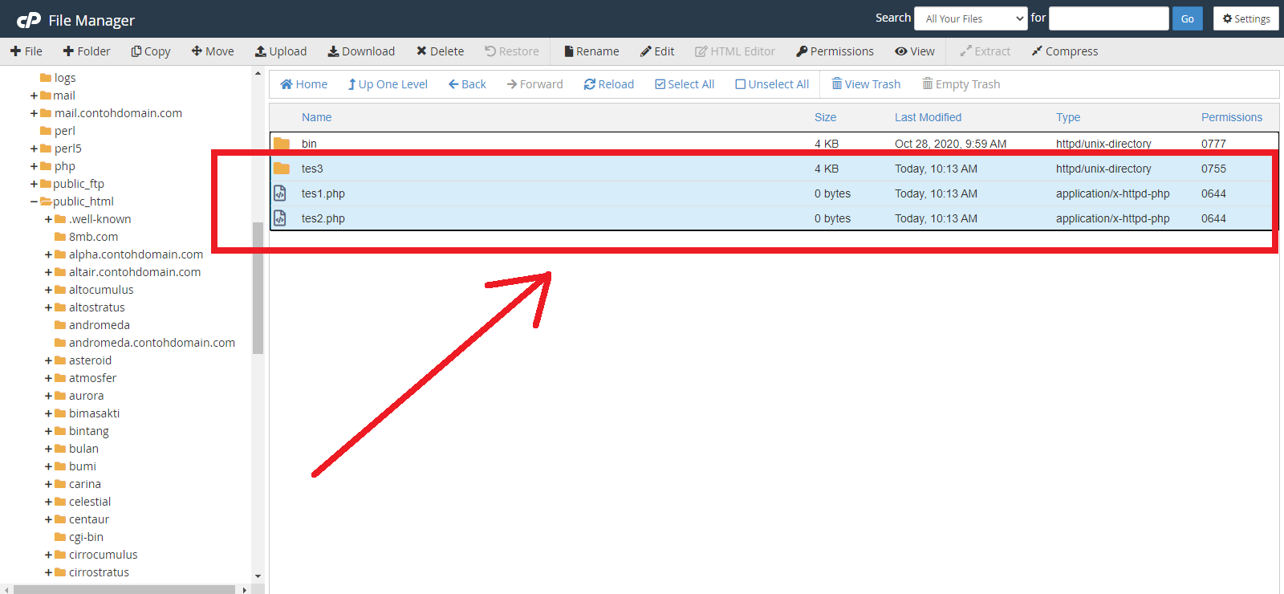
Task: Go Back in navigation
Action: coord(467,84)
